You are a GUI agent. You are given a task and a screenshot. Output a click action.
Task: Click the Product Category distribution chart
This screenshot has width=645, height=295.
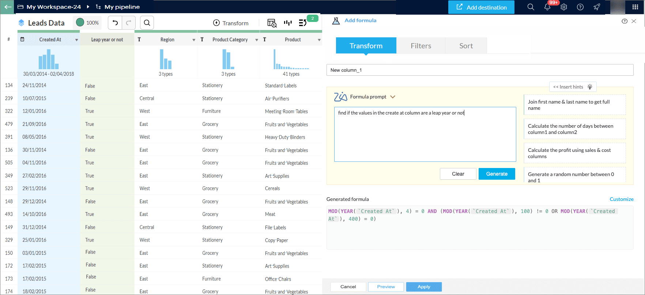228,59
